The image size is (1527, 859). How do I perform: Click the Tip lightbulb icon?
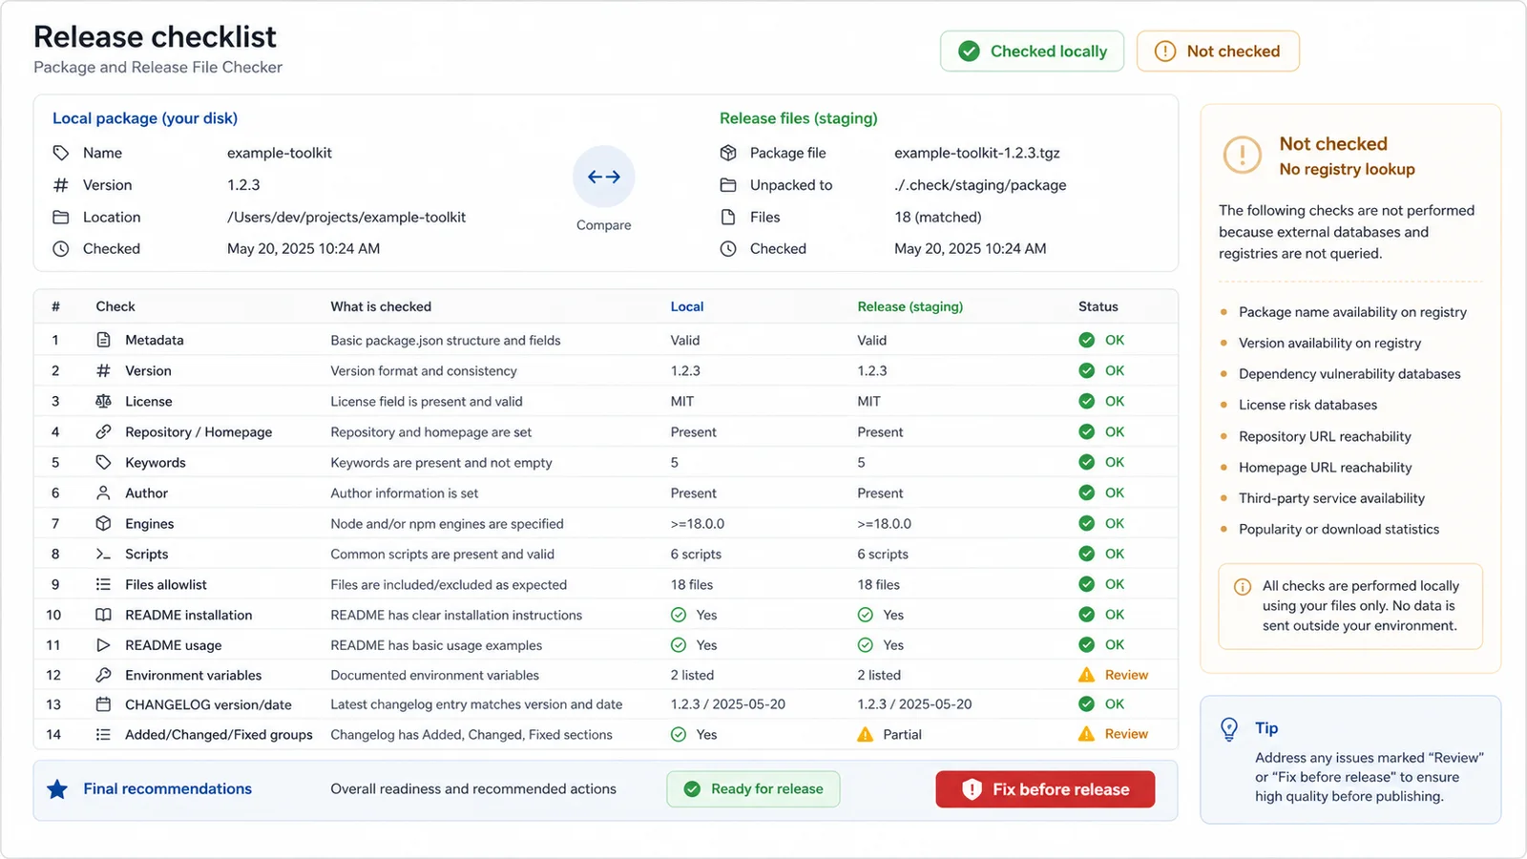pos(1230,729)
